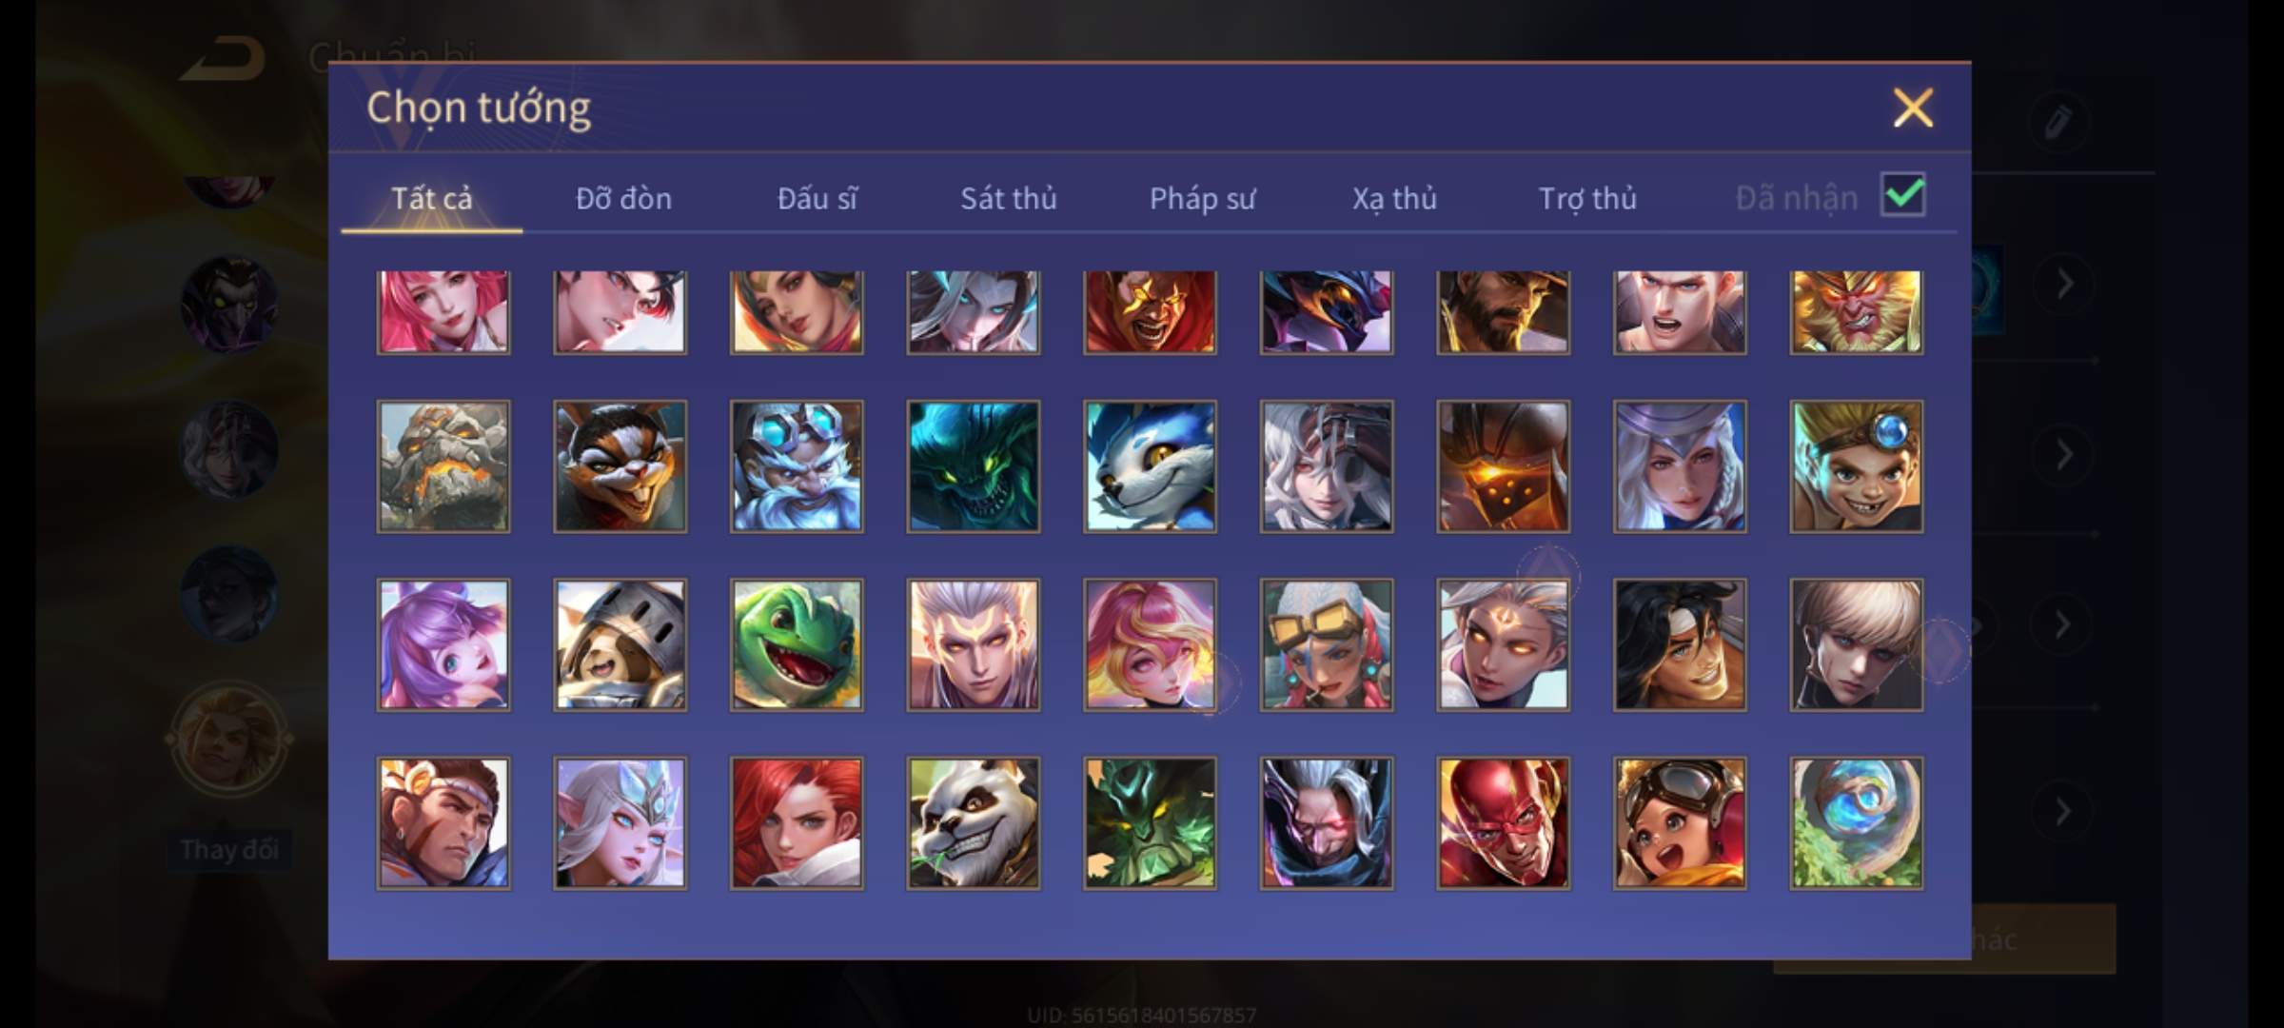This screenshot has width=2284, height=1028.
Task: Open the Đấu sĩ tab
Action: tap(817, 198)
